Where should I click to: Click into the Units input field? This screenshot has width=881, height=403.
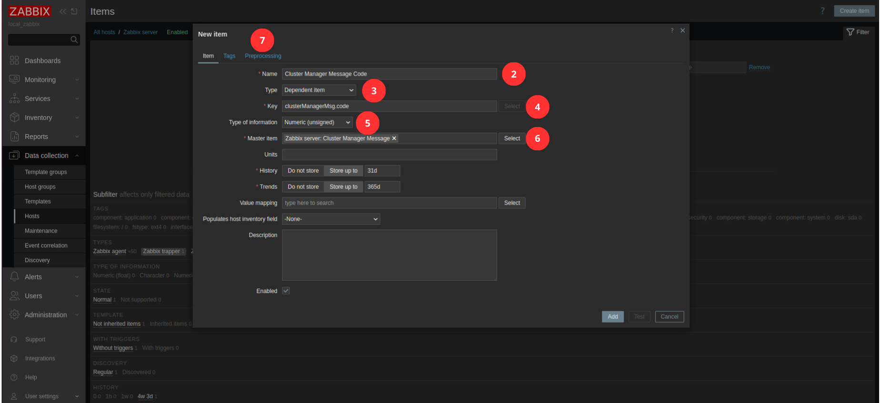[x=389, y=155]
